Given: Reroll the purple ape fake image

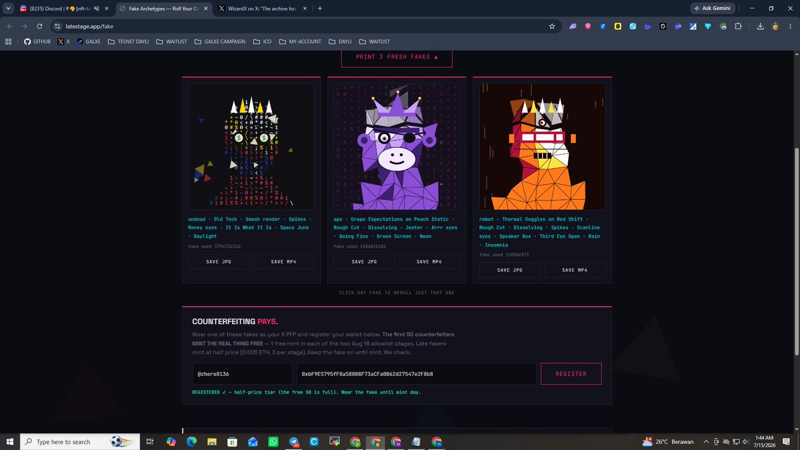Looking at the screenshot, I should tap(397, 147).
